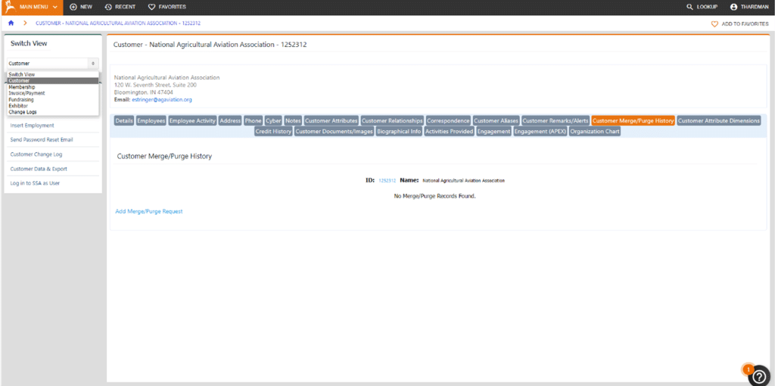775x386 pixels.
Task: Open Customer Data & Export
Action: point(39,169)
